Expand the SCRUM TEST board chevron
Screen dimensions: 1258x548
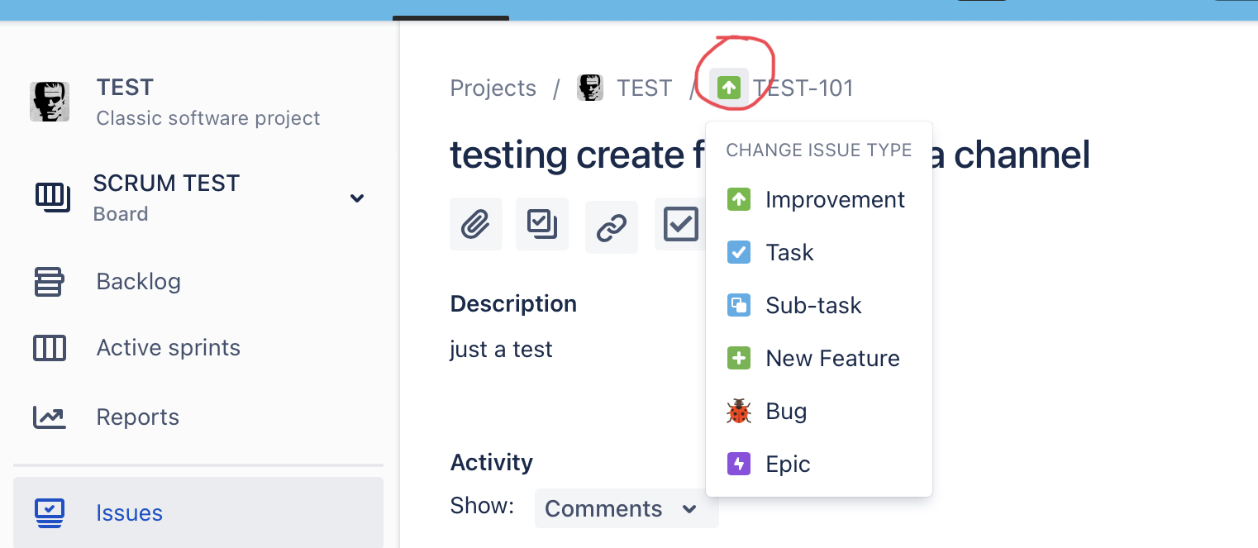(357, 198)
